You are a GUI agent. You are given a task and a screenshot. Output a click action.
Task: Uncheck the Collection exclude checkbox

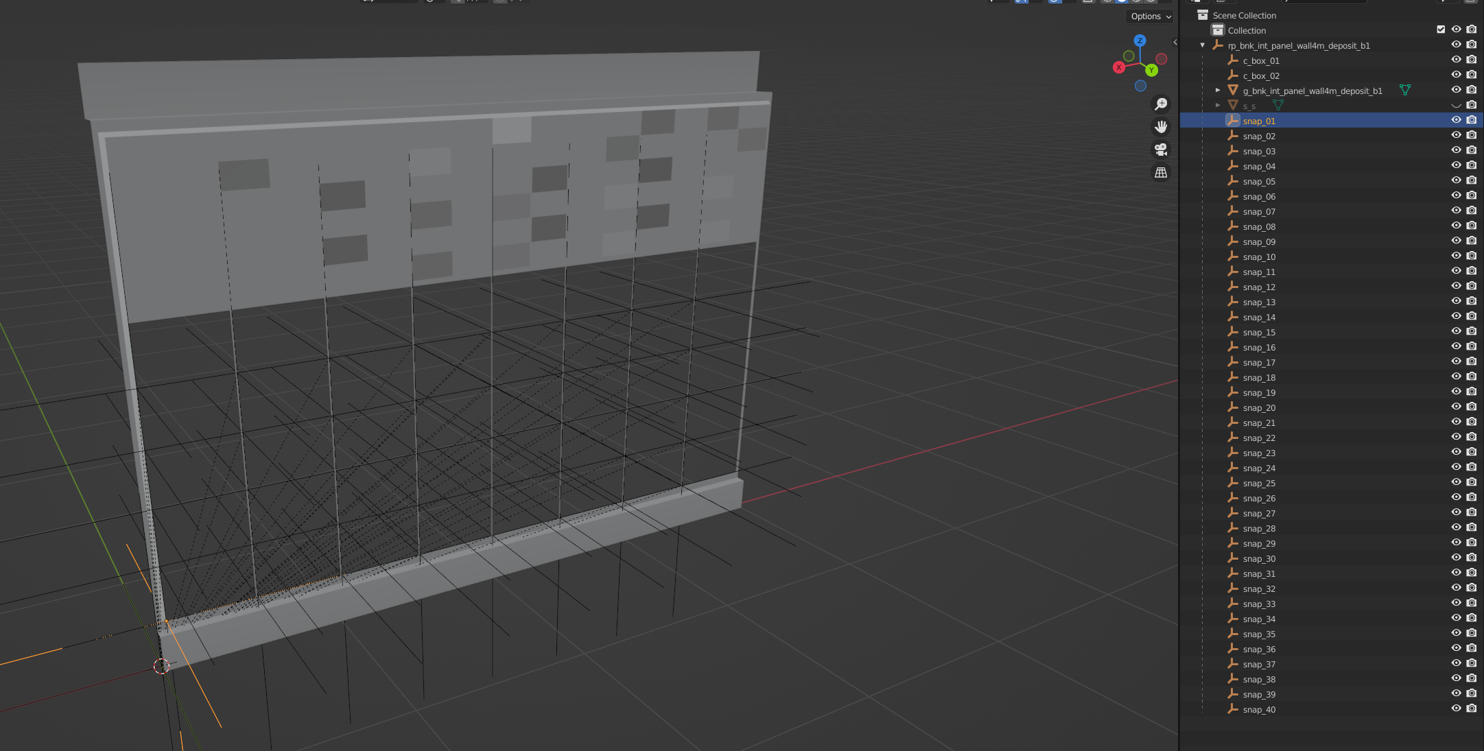point(1441,29)
